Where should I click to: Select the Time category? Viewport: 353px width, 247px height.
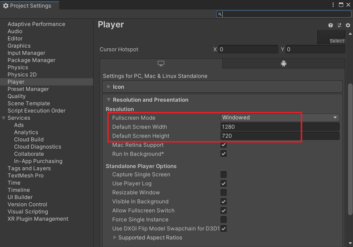tap(14, 183)
